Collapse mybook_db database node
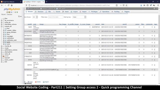This screenshot has height=90, width=160. pyautogui.click(x=1, y=26)
